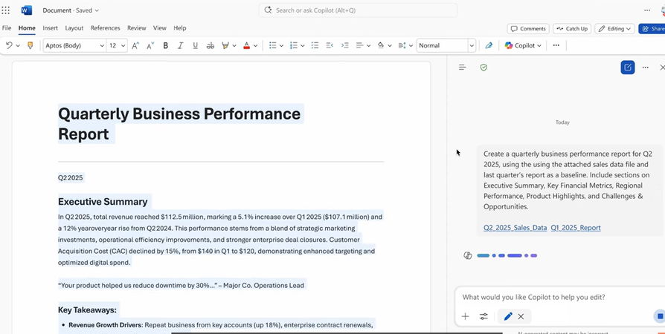Open the app launcher grid
Screen dimensions: 665x334
coord(5,10)
